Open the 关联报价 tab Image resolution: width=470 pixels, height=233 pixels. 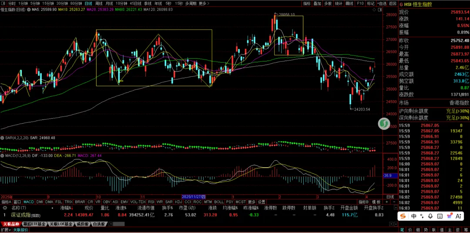21,230
